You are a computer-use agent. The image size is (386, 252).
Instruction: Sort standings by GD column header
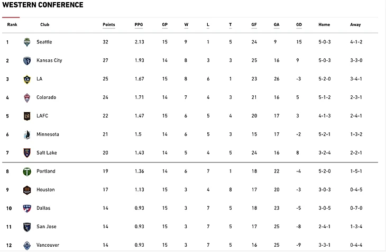(x=299, y=25)
